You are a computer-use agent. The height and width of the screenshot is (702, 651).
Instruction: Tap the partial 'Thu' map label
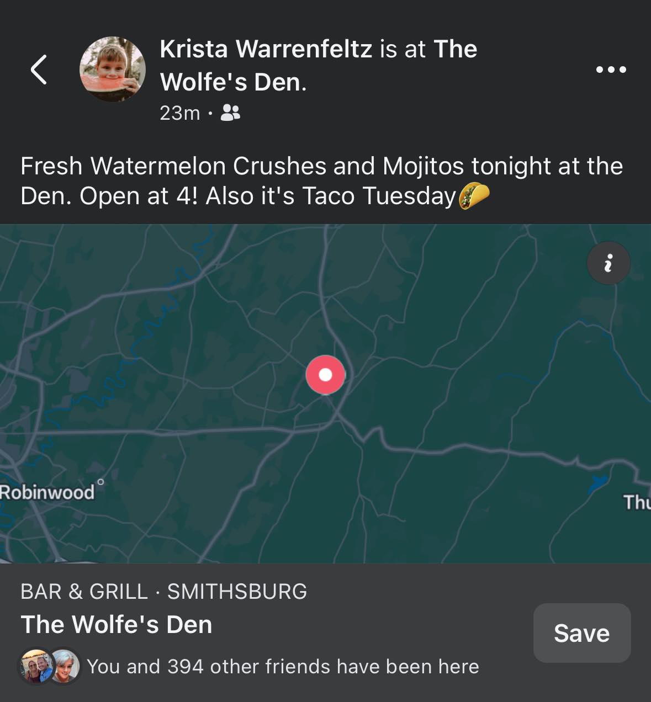click(637, 502)
